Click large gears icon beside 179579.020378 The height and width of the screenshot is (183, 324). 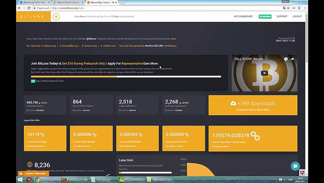click(255, 136)
